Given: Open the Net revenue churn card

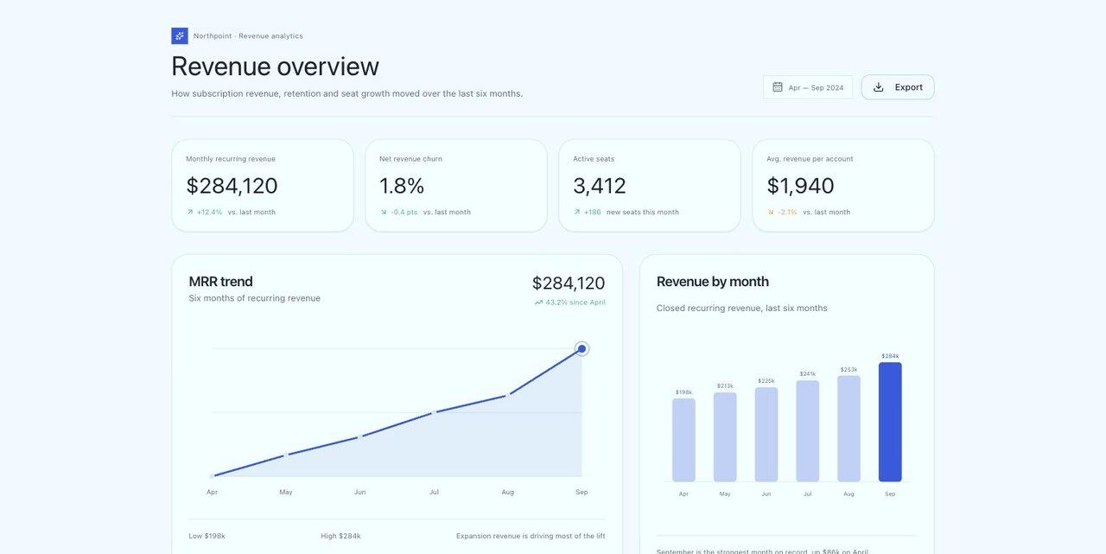Looking at the screenshot, I should click(x=456, y=186).
